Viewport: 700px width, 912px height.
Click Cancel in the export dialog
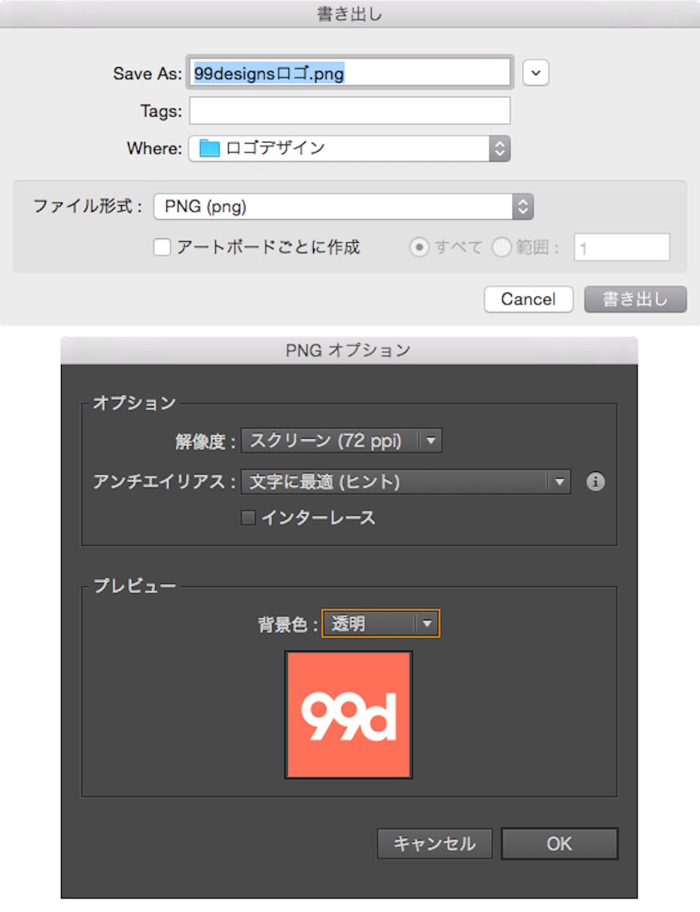[528, 299]
